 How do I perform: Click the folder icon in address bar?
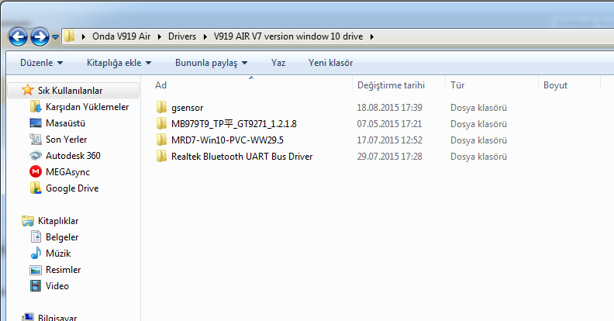pos(70,36)
